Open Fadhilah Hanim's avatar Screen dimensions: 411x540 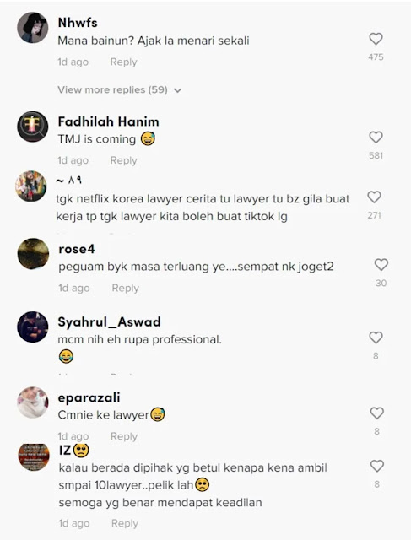[33, 127]
